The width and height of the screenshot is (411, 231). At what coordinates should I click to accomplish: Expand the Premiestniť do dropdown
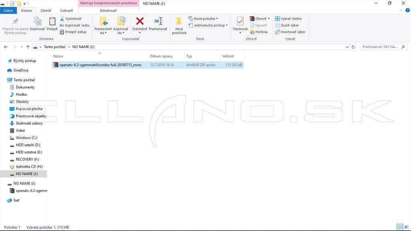(103, 25)
